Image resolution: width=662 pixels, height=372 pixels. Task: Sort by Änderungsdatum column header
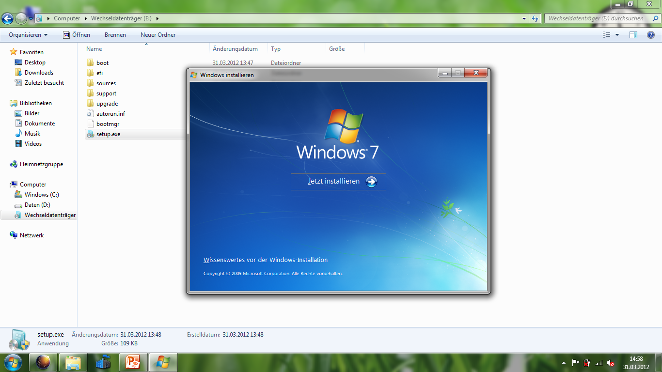pyautogui.click(x=239, y=49)
